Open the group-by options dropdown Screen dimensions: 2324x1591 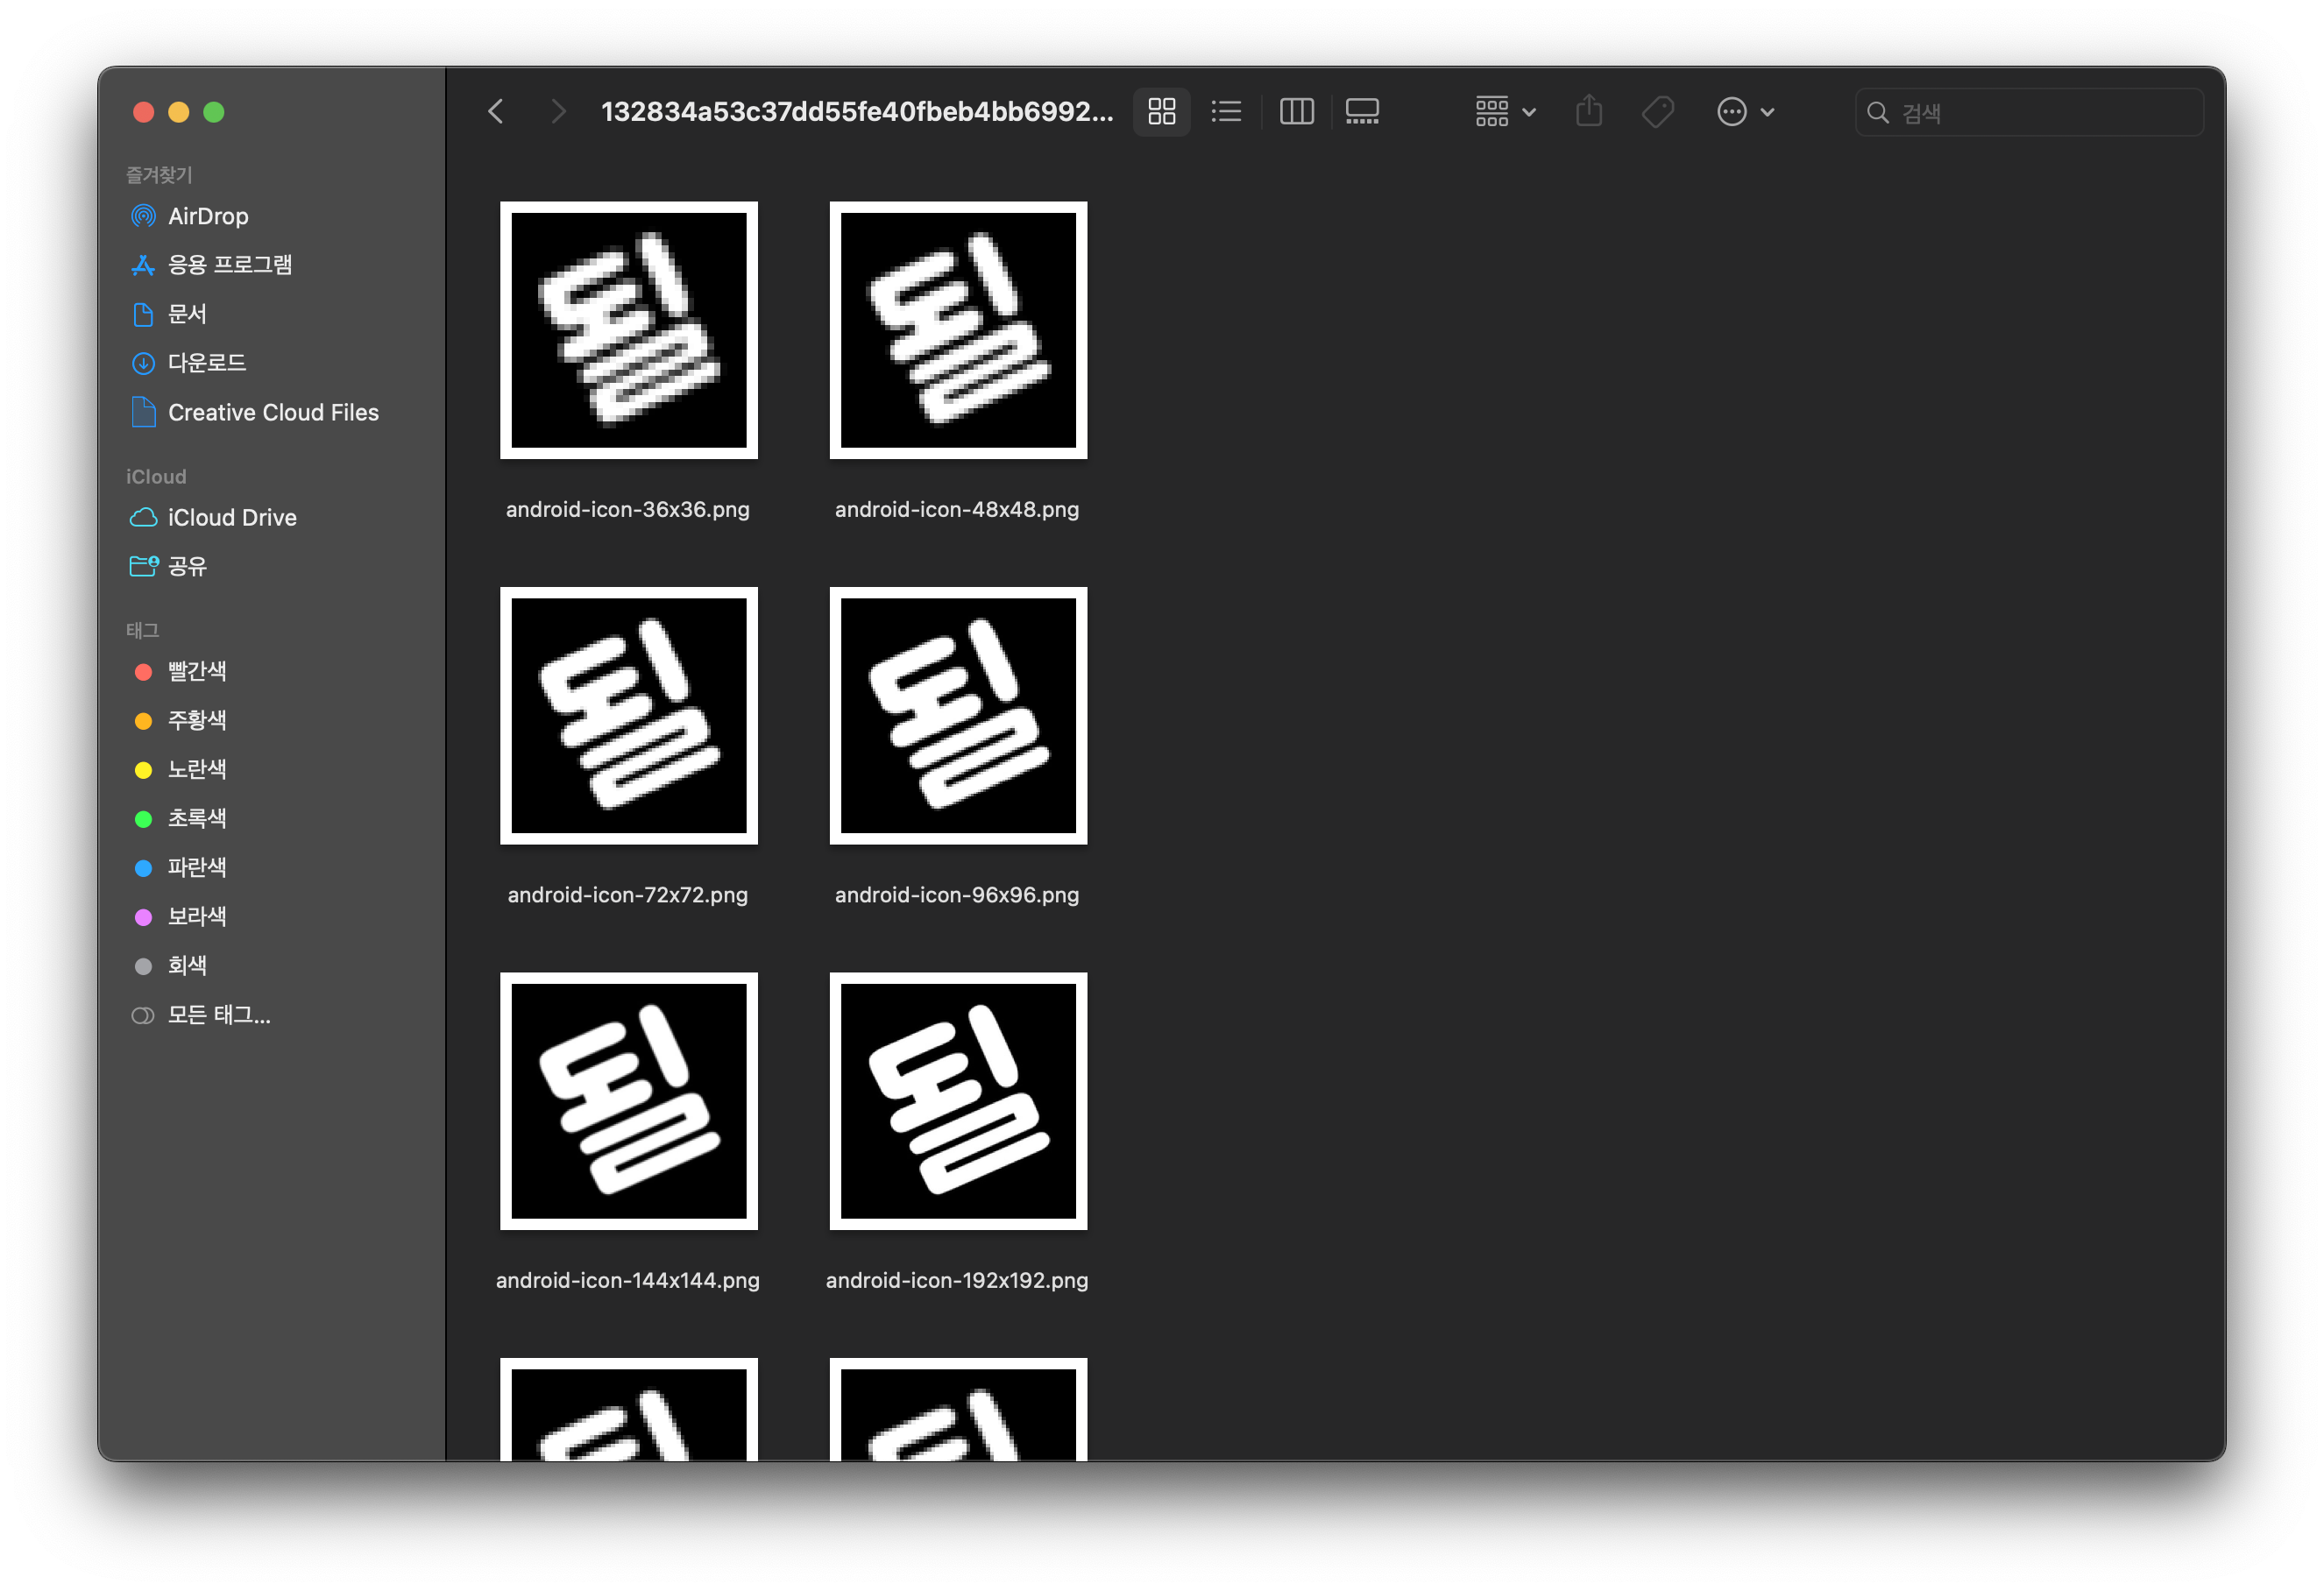pos(1504,111)
